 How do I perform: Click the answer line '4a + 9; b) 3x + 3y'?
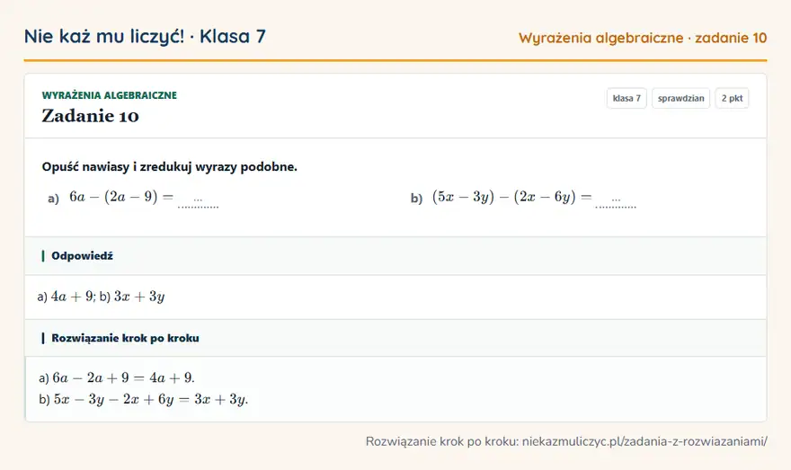point(101,297)
